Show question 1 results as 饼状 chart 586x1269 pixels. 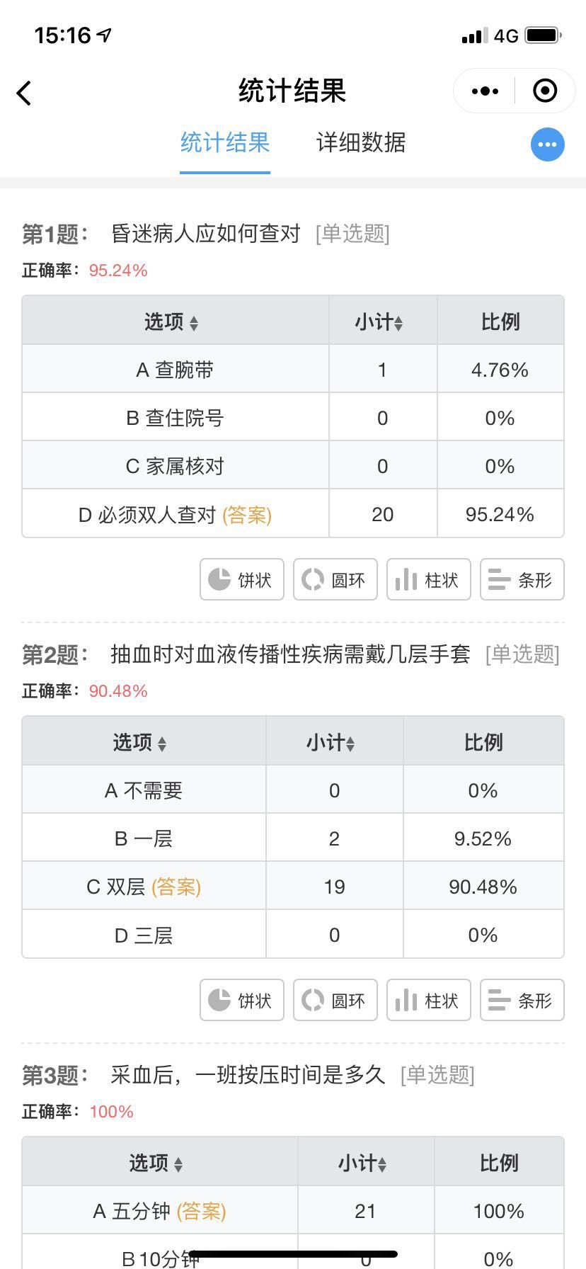point(242,579)
